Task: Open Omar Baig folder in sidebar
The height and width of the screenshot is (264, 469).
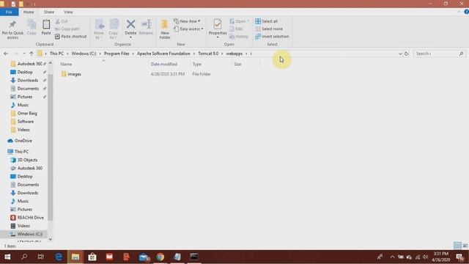Action: pyautogui.click(x=27, y=113)
